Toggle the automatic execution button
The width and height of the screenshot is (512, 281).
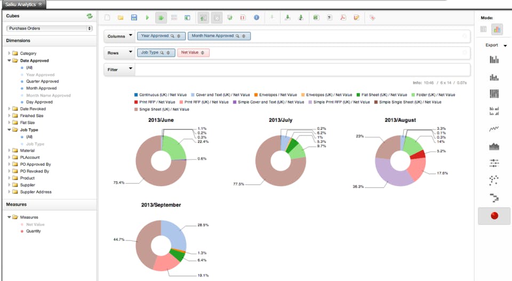pyautogui.click(x=161, y=18)
